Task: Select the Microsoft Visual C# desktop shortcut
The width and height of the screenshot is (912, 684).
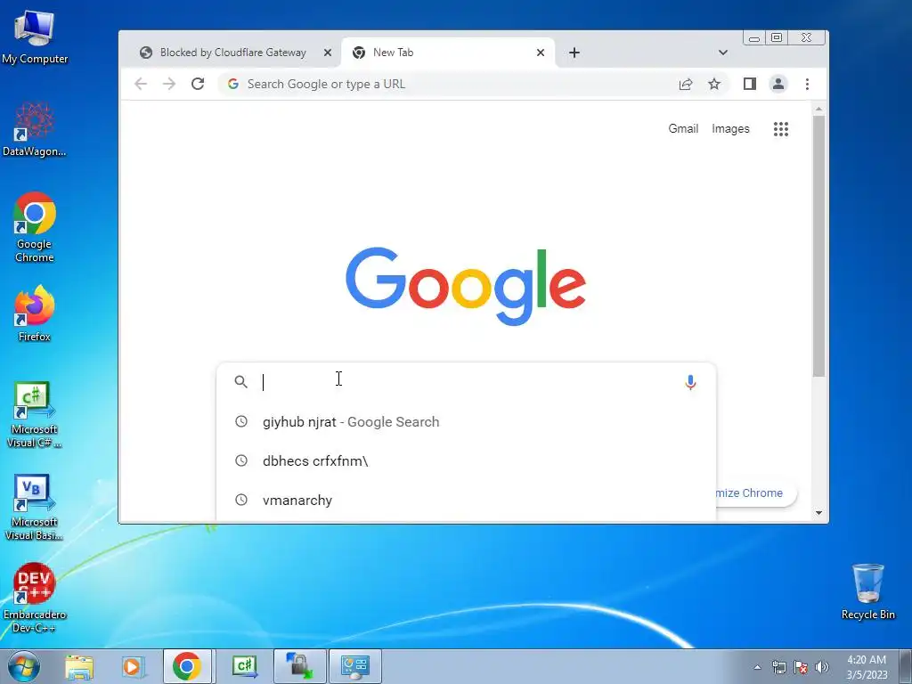Action: click(x=35, y=415)
